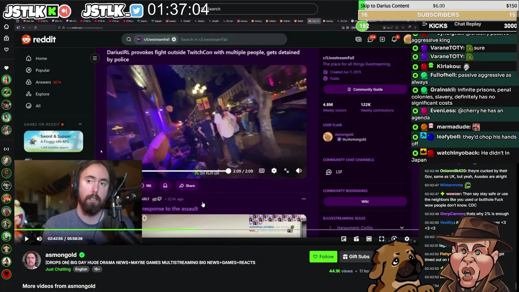Enter Kick player fullscreen
Screen dimensions: 519x292
(381, 239)
